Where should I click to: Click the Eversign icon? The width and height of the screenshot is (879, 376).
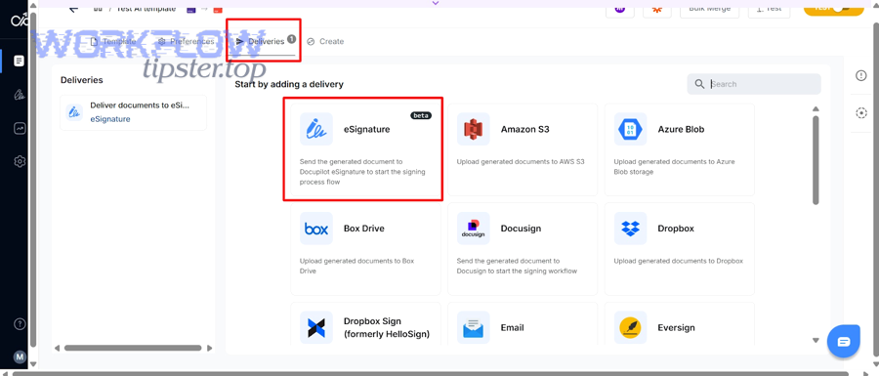point(630,327)
